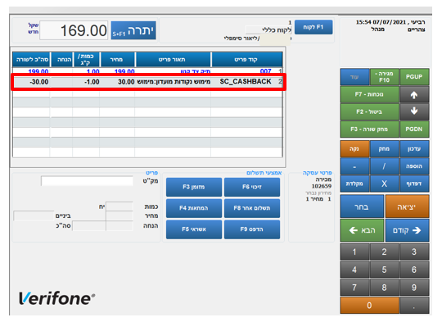Click the orange נקה clear button
Viewport: 442px width, 322px height.
click(x=354, y=149)
